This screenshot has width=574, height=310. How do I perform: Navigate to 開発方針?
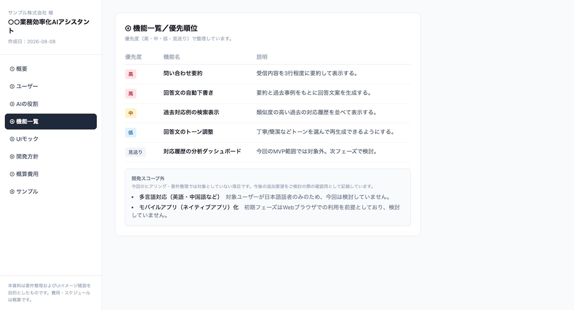click(x=51, y=156)
